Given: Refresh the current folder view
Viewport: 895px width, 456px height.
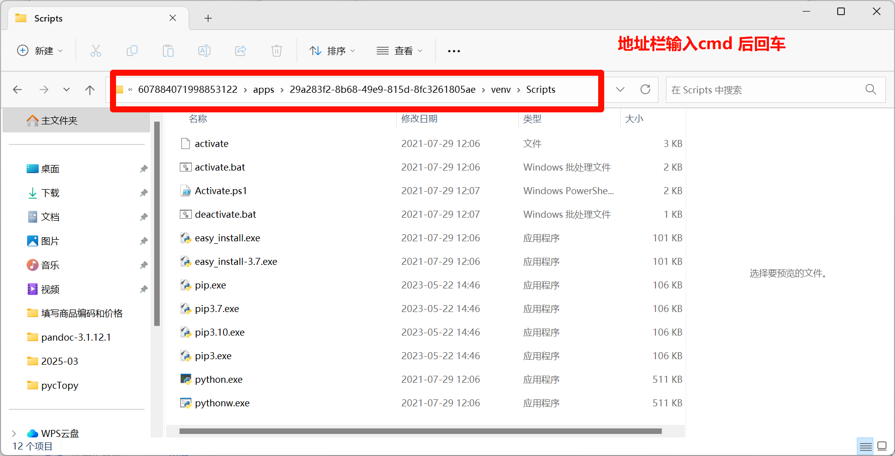Looking at the screenshot, I should (645, 89).
